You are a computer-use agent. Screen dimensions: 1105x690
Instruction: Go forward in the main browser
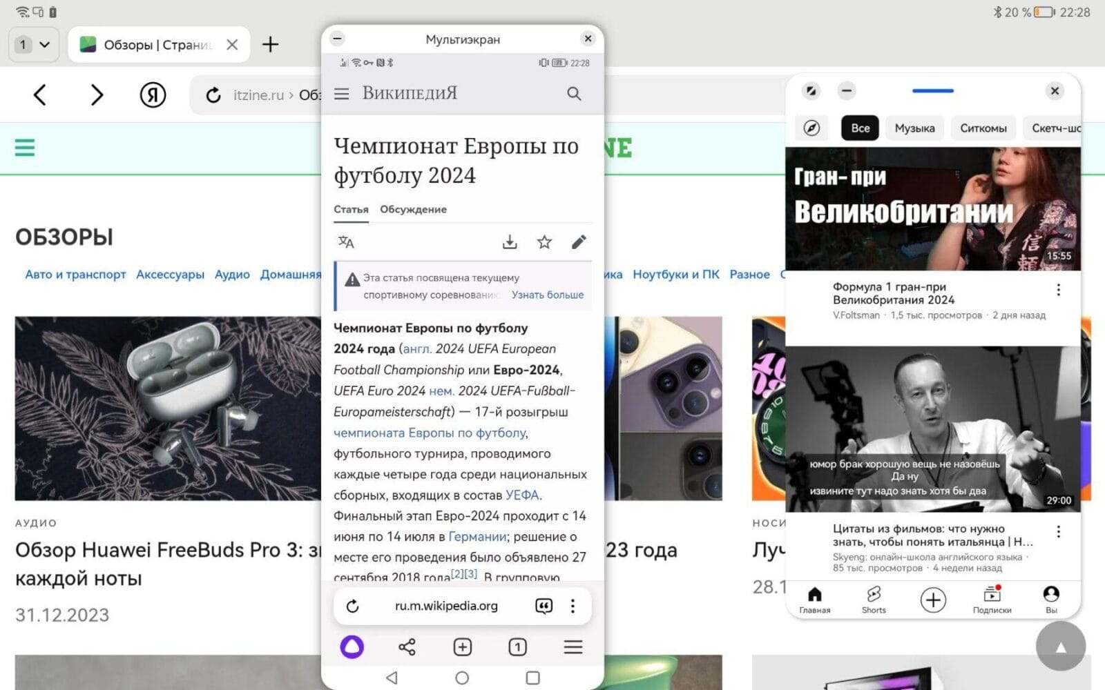97,95
